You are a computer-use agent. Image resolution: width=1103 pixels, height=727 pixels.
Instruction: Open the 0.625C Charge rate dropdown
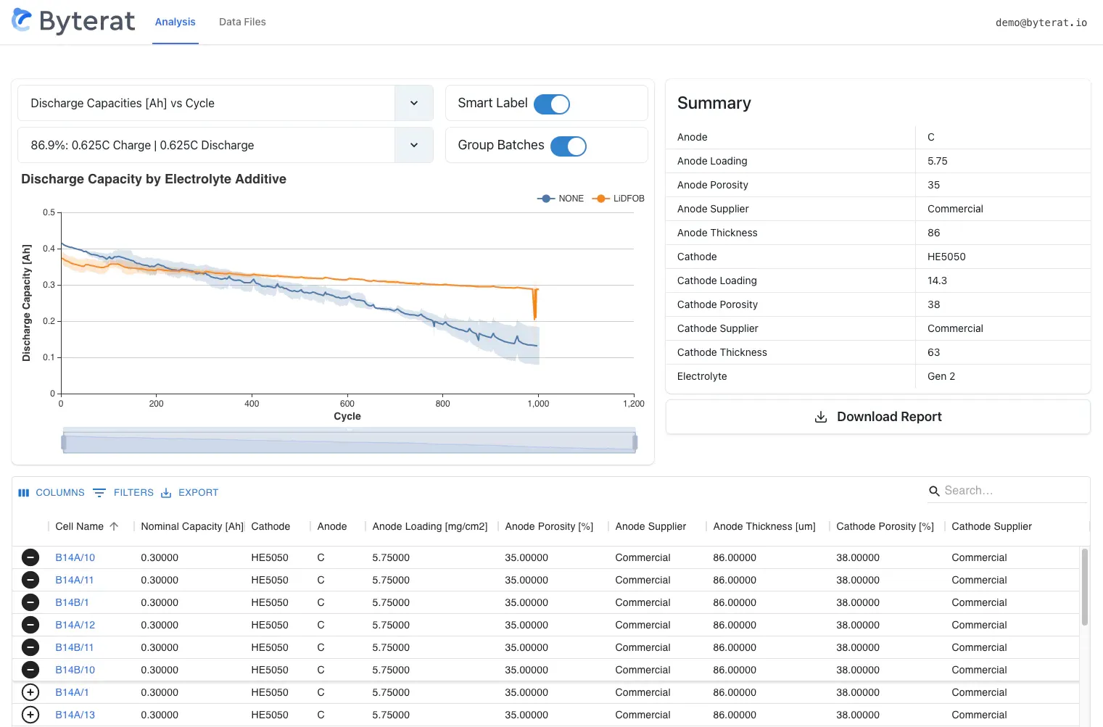pos(414,145)
